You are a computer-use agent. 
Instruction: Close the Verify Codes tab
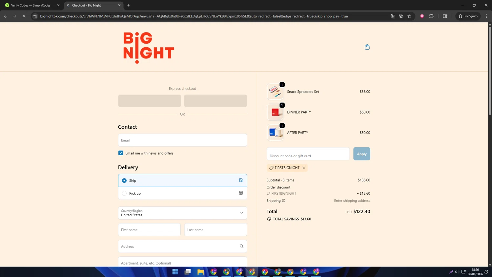(x=58, y=5)
